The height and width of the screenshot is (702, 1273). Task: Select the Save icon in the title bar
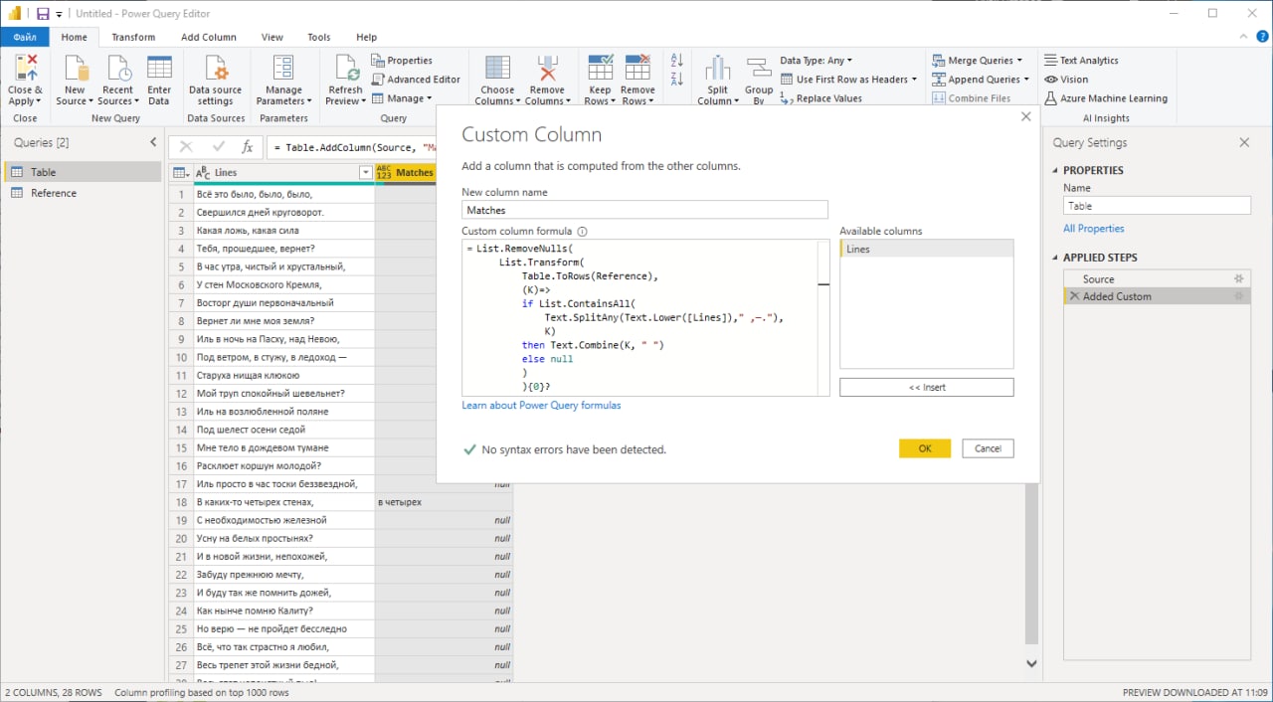(43, 14)
